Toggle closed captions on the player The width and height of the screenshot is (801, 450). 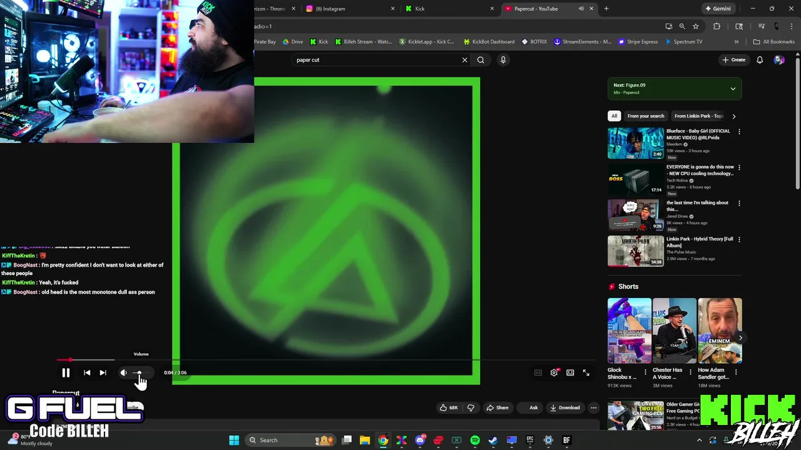538,372
